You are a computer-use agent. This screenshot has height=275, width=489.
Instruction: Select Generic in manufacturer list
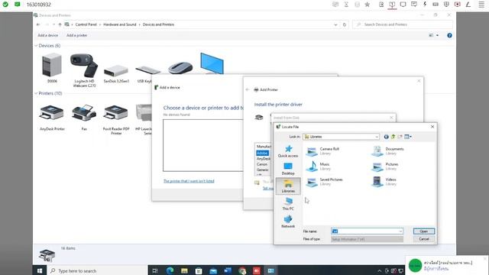click(x=263, y=170)
